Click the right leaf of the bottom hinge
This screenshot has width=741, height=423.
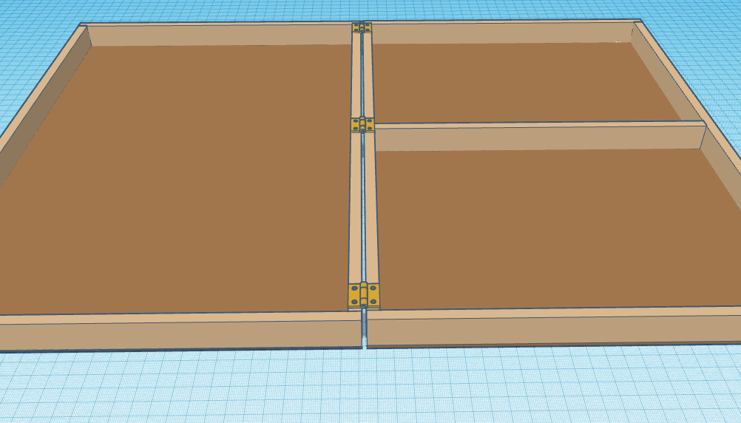coord(373,295)
